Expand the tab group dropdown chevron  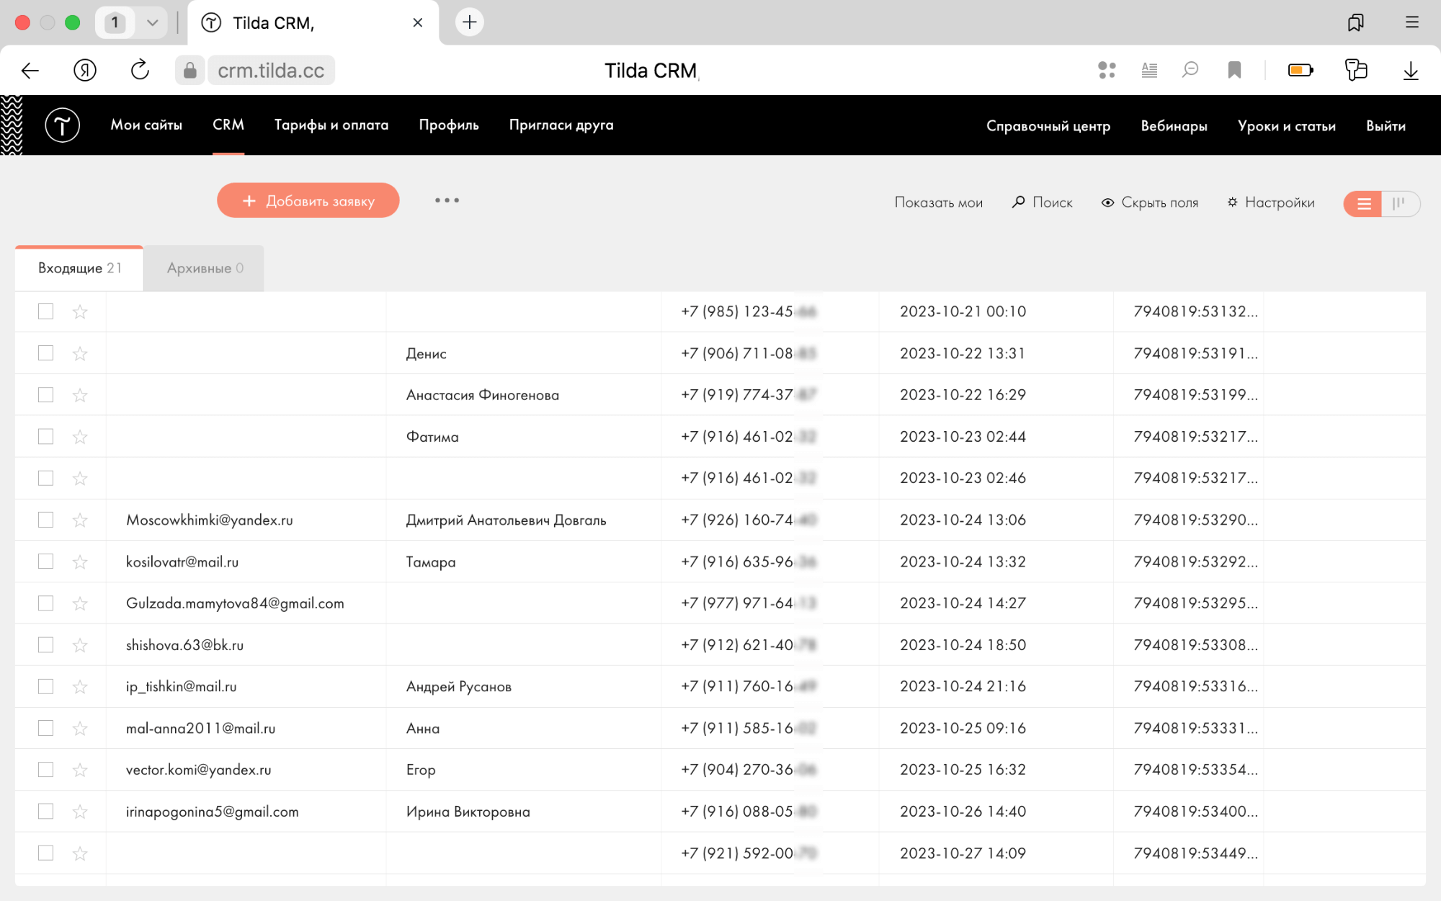click(x=152, y=22)
